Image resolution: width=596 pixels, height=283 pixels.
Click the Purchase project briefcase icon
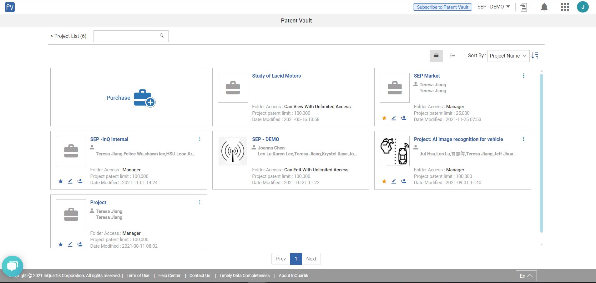point(144,98)
